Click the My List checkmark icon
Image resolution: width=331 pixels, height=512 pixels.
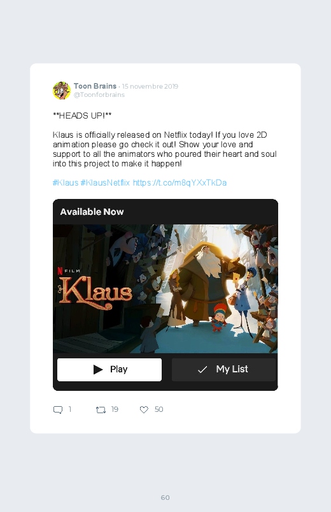tap(202, 369)
